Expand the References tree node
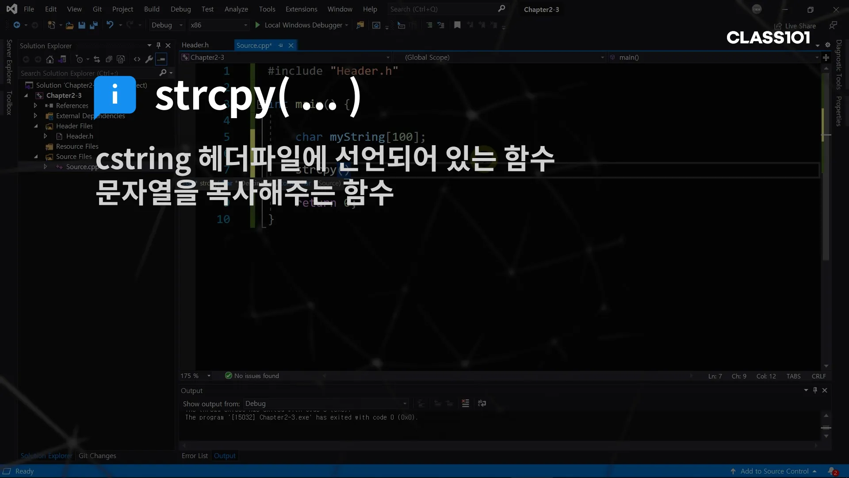 click(x=35, y=105)
